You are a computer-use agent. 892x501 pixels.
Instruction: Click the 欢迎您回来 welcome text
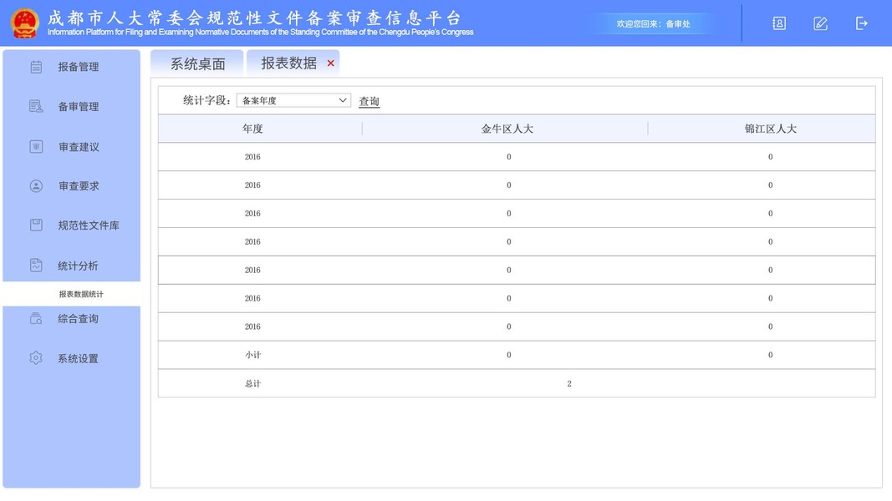tap(654, 24)
